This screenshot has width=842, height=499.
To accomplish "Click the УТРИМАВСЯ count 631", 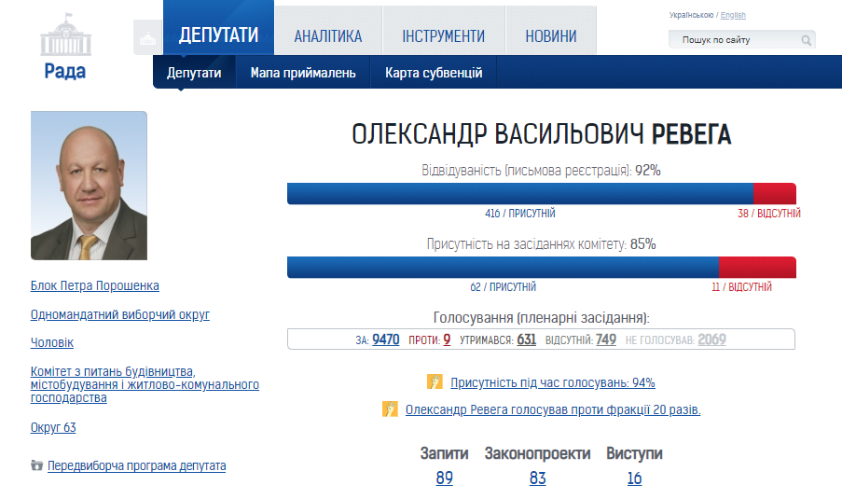I will coord(526,340).
